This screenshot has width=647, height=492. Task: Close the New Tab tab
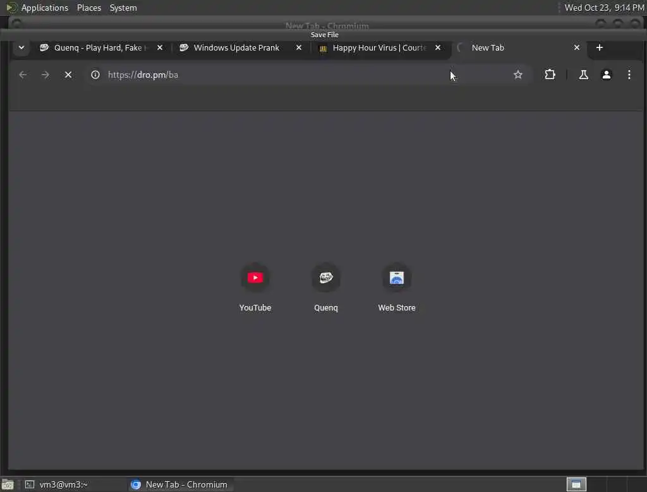577,48
